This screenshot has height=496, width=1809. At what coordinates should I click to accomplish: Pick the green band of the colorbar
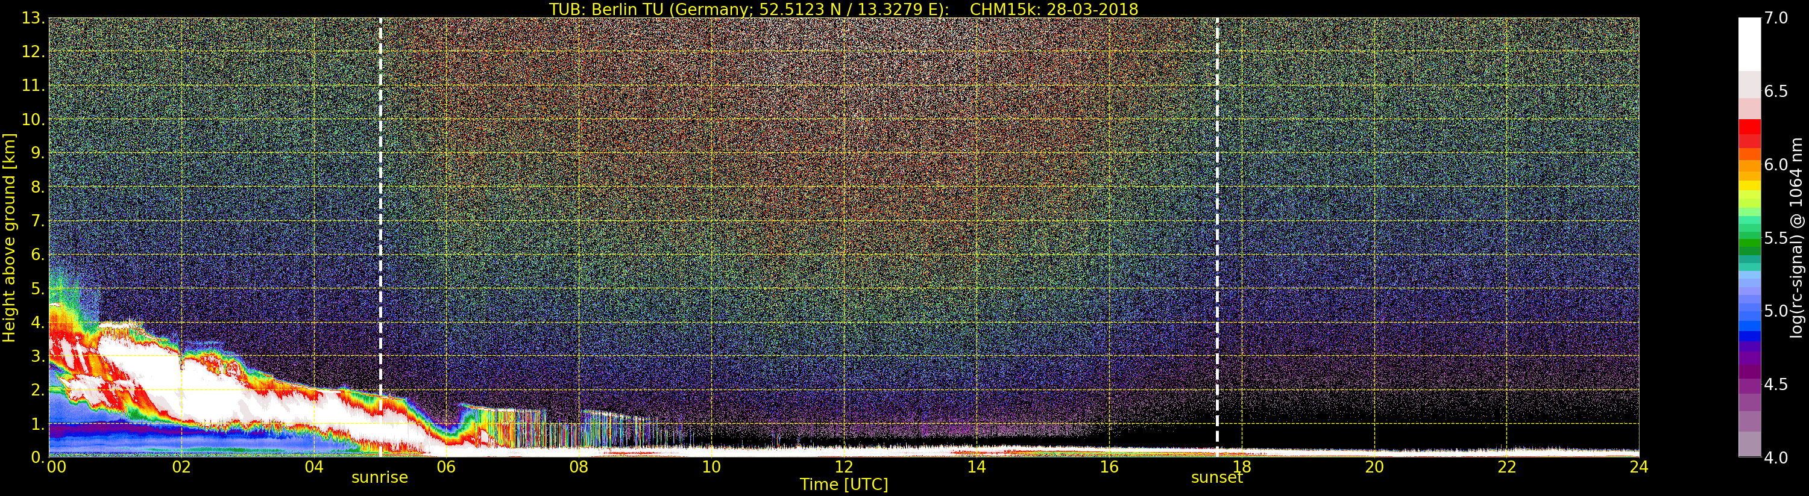pyautogui.click(x=1749, y=246)
